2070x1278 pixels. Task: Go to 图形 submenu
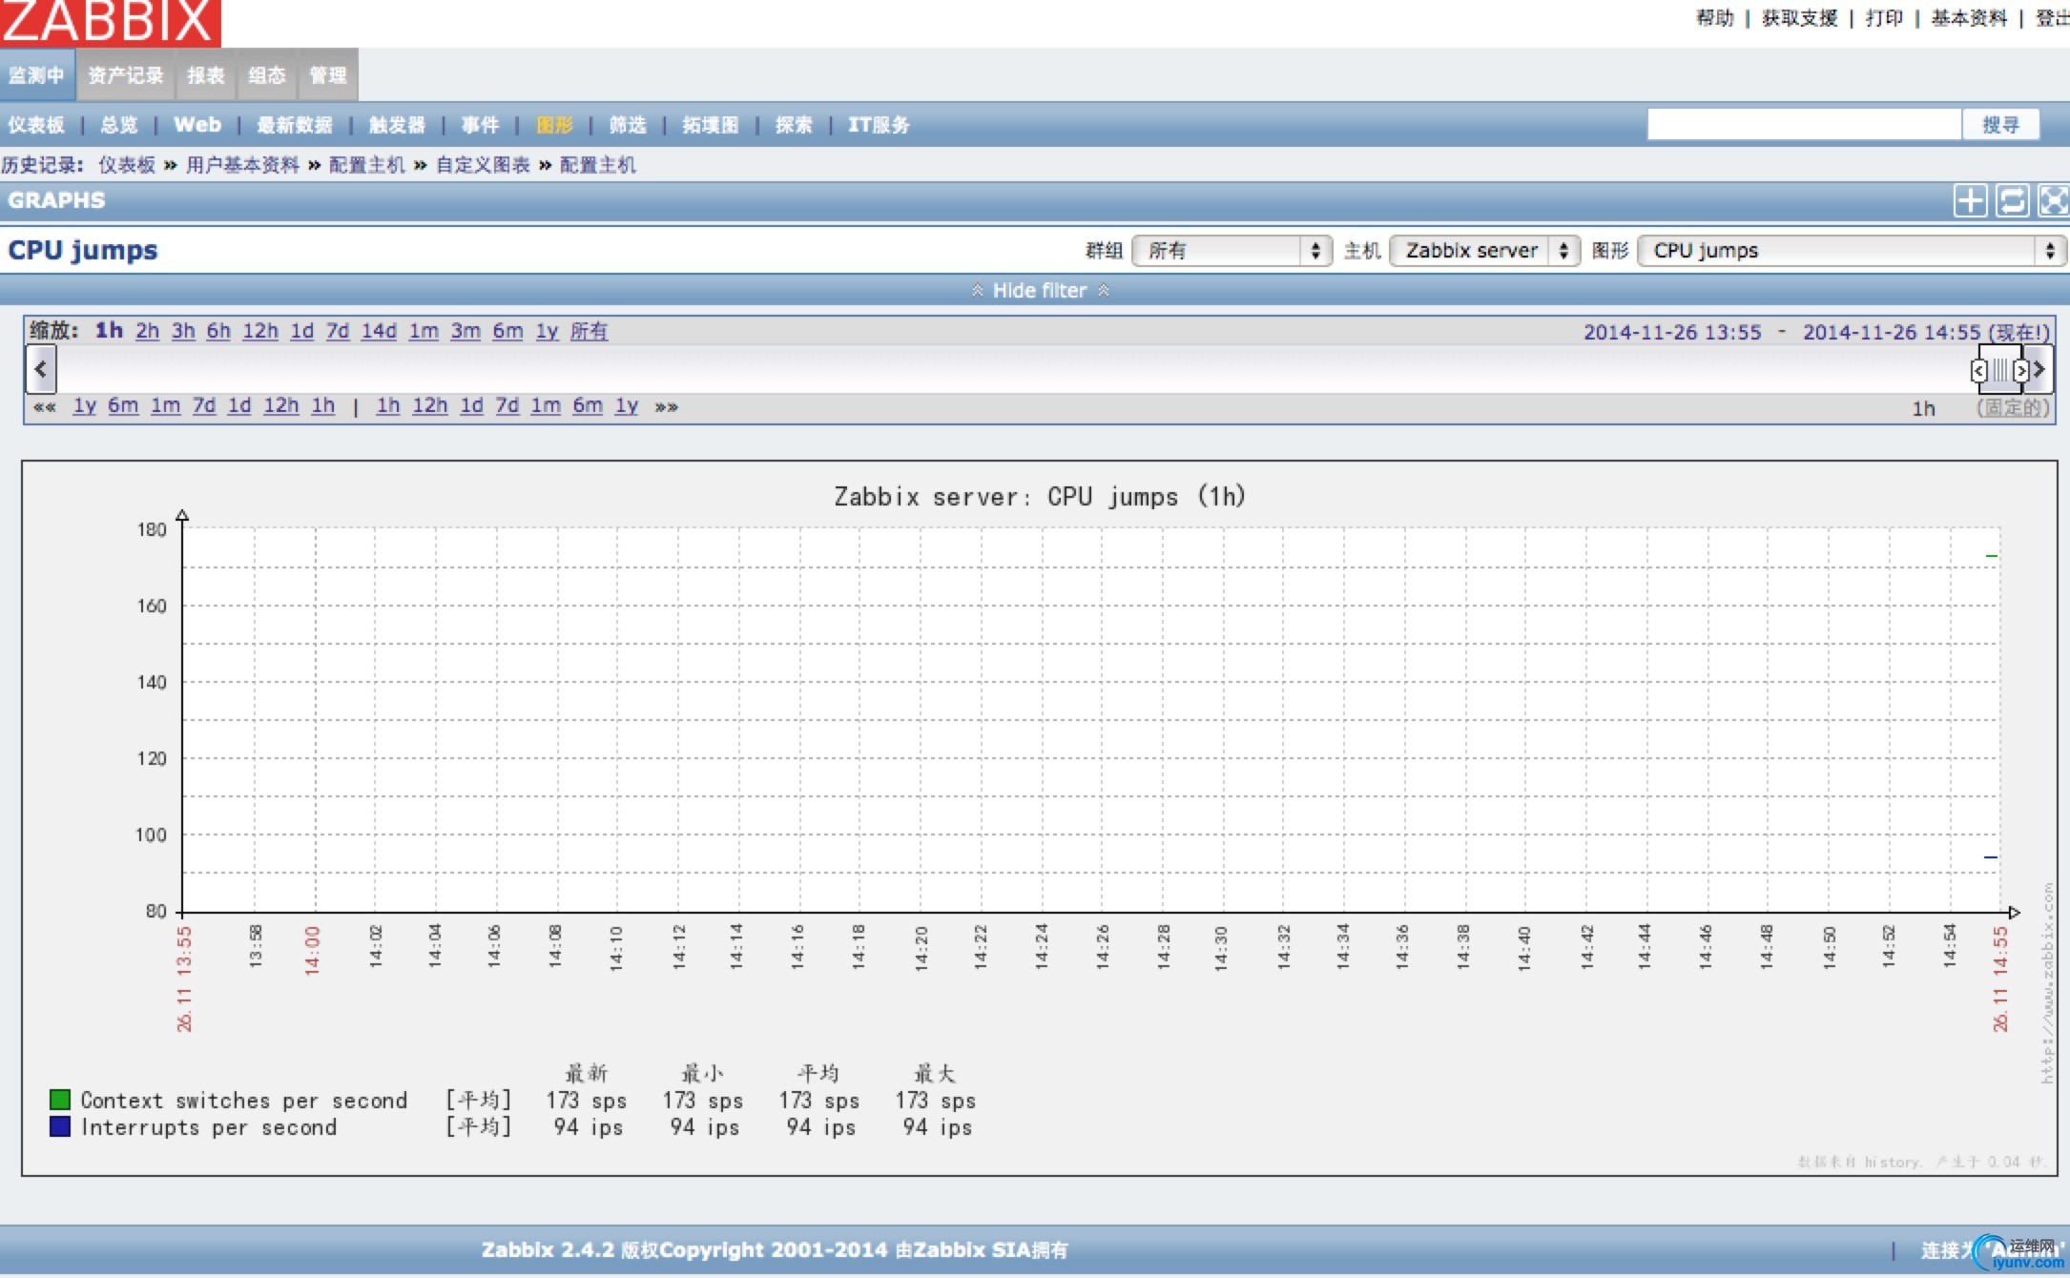554,125
